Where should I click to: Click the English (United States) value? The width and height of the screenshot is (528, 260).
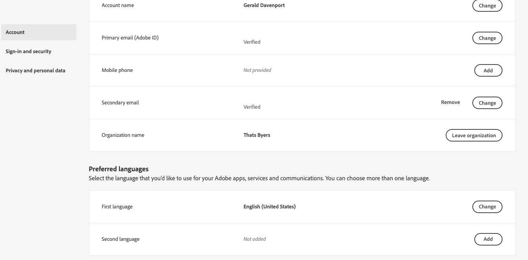pyautogui.click(x=269, y=207)
